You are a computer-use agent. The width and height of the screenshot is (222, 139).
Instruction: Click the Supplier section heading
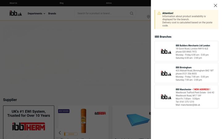point(10,100)
